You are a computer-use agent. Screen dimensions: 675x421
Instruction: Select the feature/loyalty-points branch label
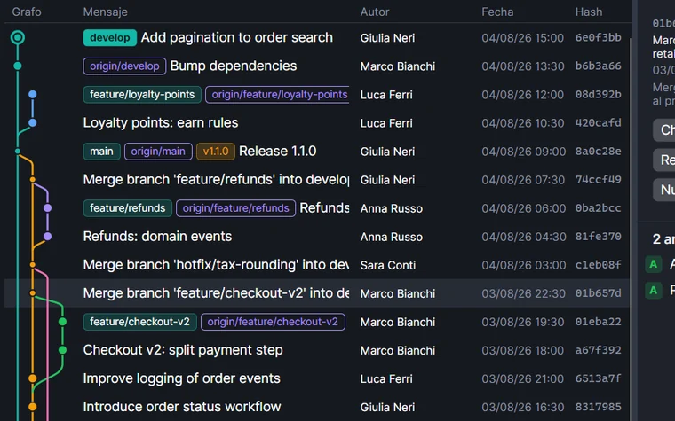[142, 95]
